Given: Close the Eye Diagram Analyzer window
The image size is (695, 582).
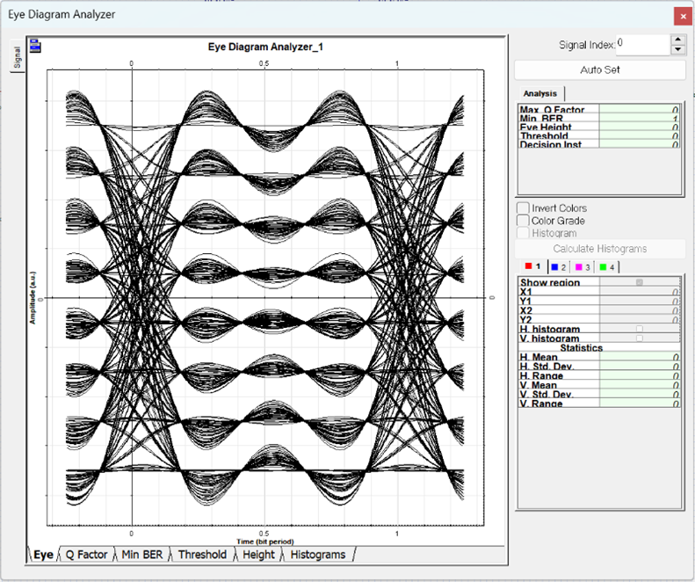Looking at the screenshot, I should [x=683, y=16].
